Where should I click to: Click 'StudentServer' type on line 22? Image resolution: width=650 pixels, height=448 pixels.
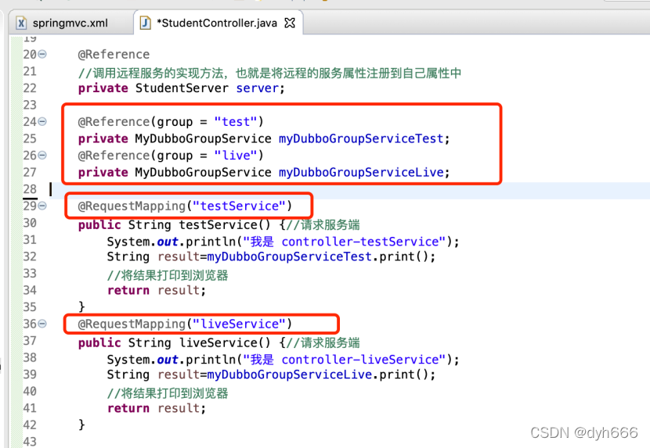pyautogui.click(x=182, y=88)
